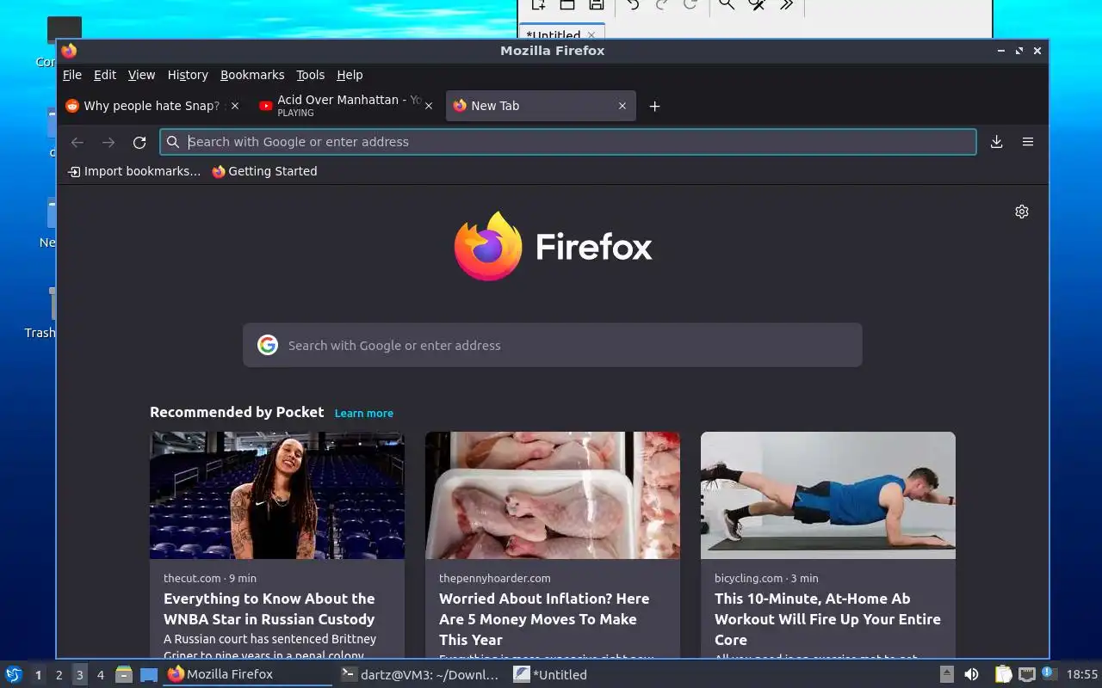The height and width of the screenshot is (688, 1102).
Task: Open 'Worried About Inflation?' headline
Action: (544, 619)
